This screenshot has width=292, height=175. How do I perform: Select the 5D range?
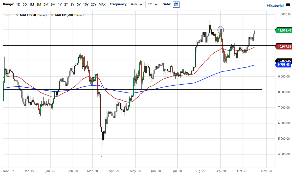25,4
